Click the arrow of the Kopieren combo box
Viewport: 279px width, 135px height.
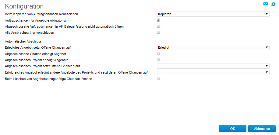[267, 14]
